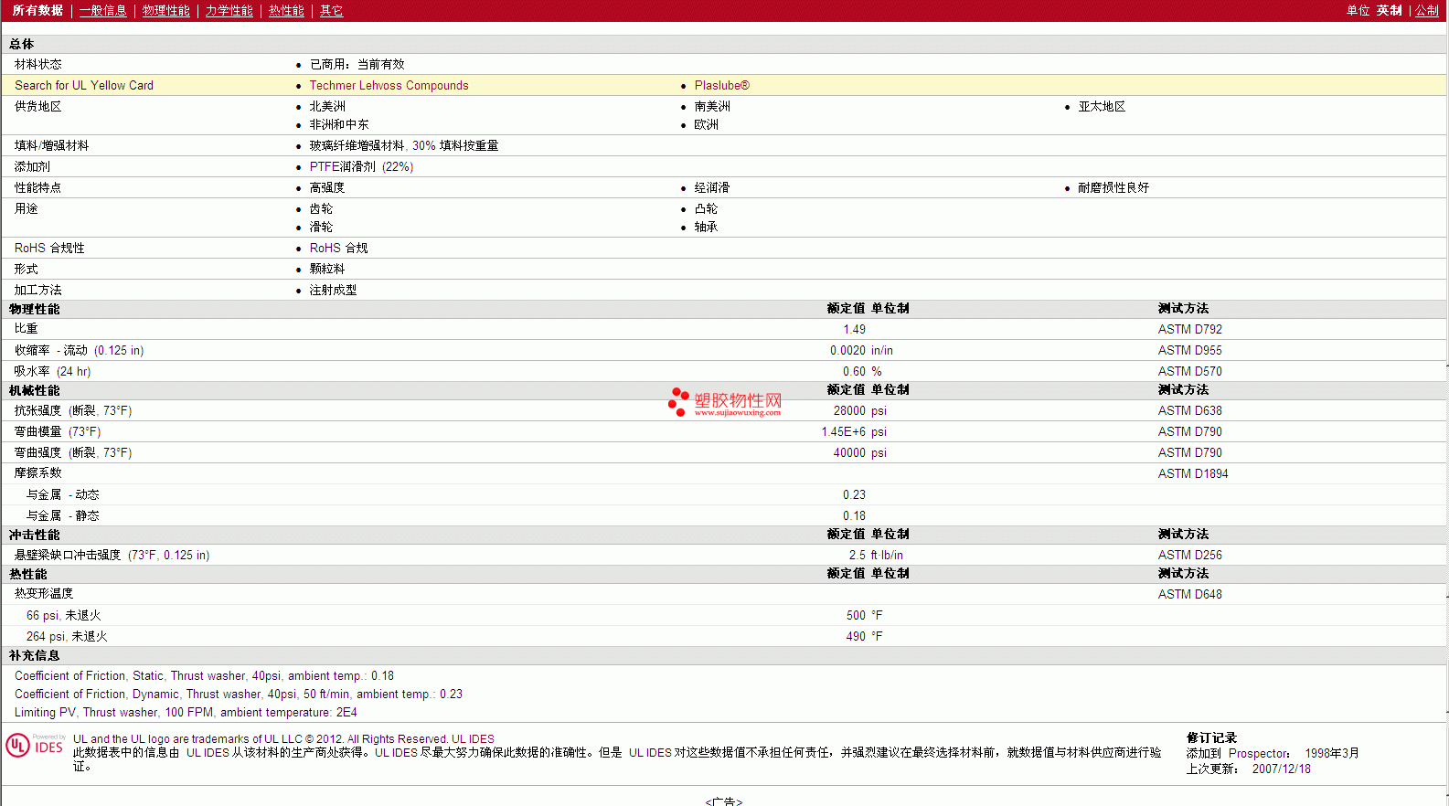Click the 冲击性能 section header

(x=35, y=536)
